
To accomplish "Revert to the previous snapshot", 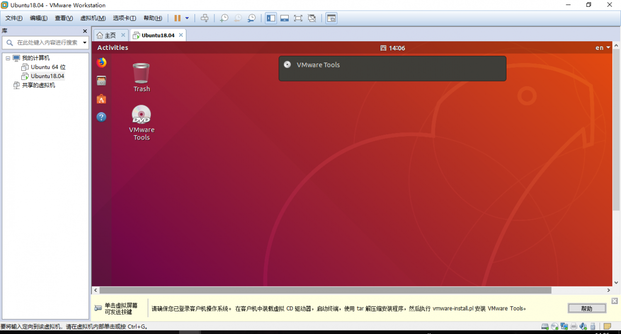I will click(x=238, y=18).
